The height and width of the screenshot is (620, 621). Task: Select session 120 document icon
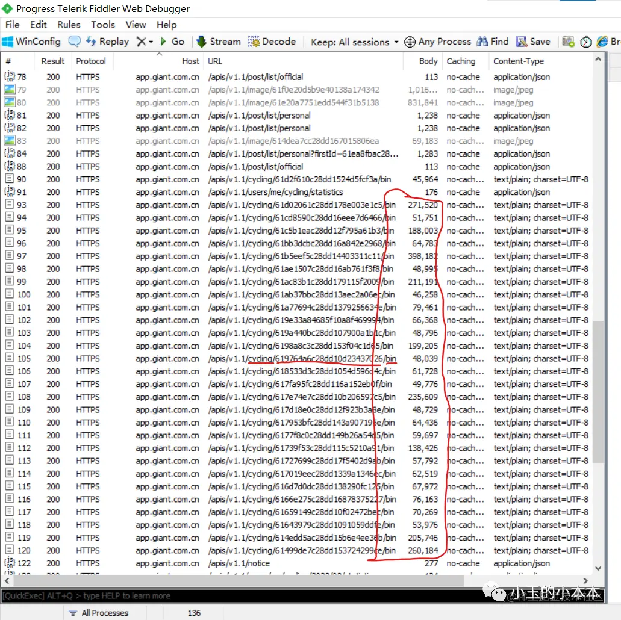[x=9, y=550]
